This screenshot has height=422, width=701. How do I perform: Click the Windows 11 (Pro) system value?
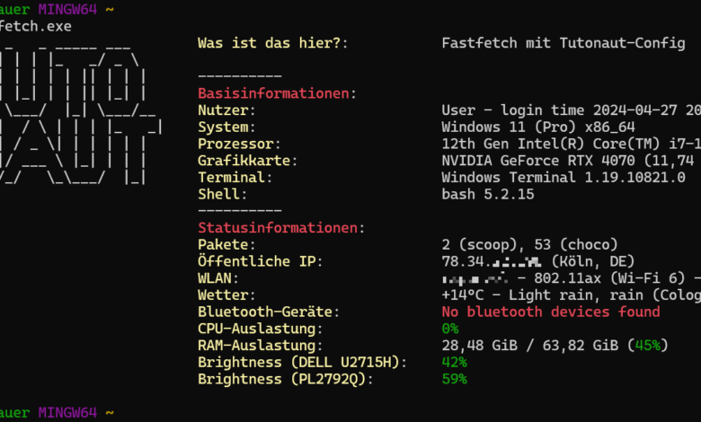point(538,127)
